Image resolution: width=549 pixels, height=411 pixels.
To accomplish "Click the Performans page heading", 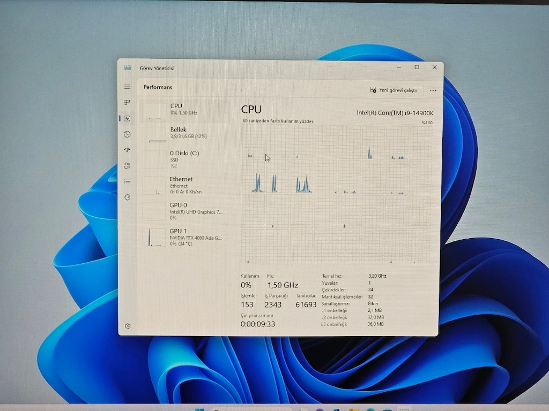I will pos(158,87).
